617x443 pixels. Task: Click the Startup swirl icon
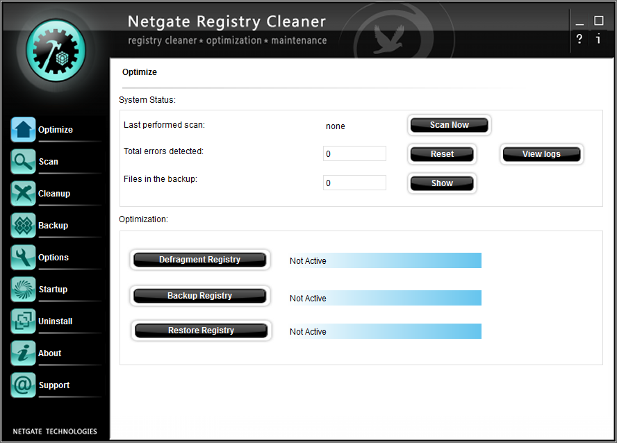coord(23,289)
